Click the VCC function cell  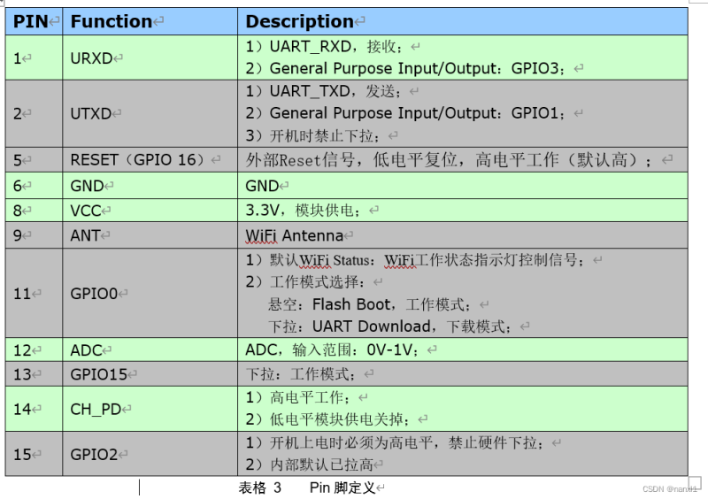(85, 211)
